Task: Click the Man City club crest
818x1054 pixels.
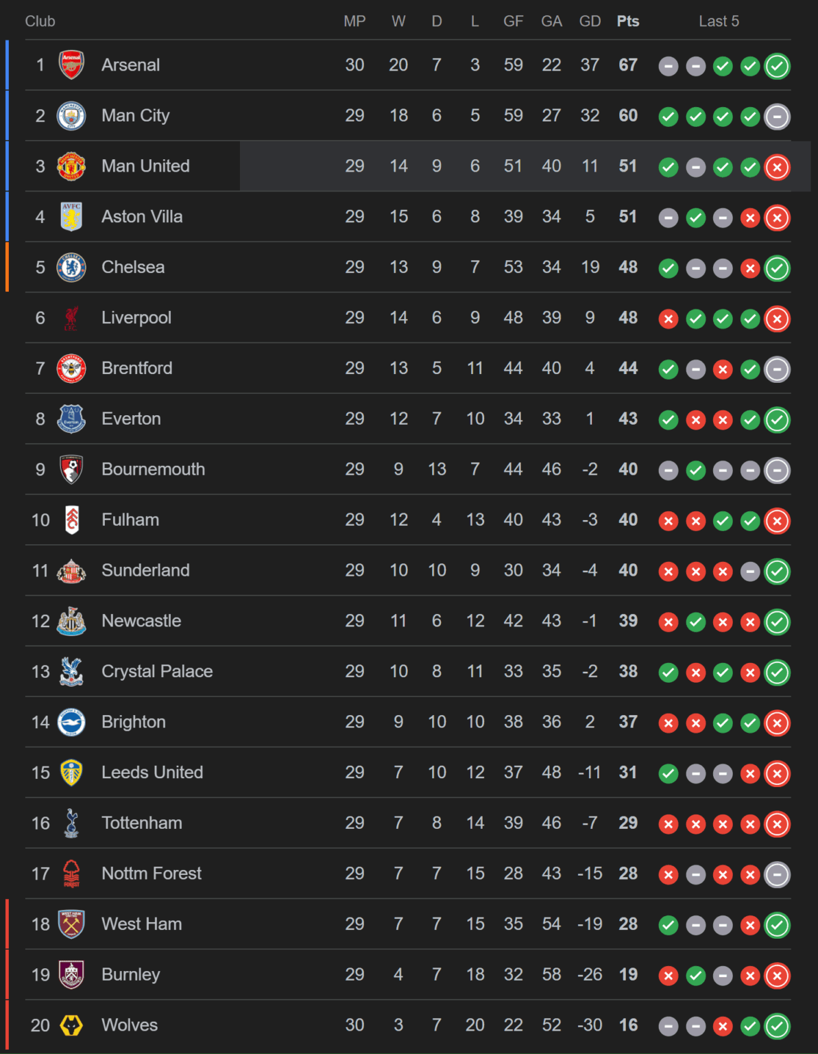Action: [72, 116]
